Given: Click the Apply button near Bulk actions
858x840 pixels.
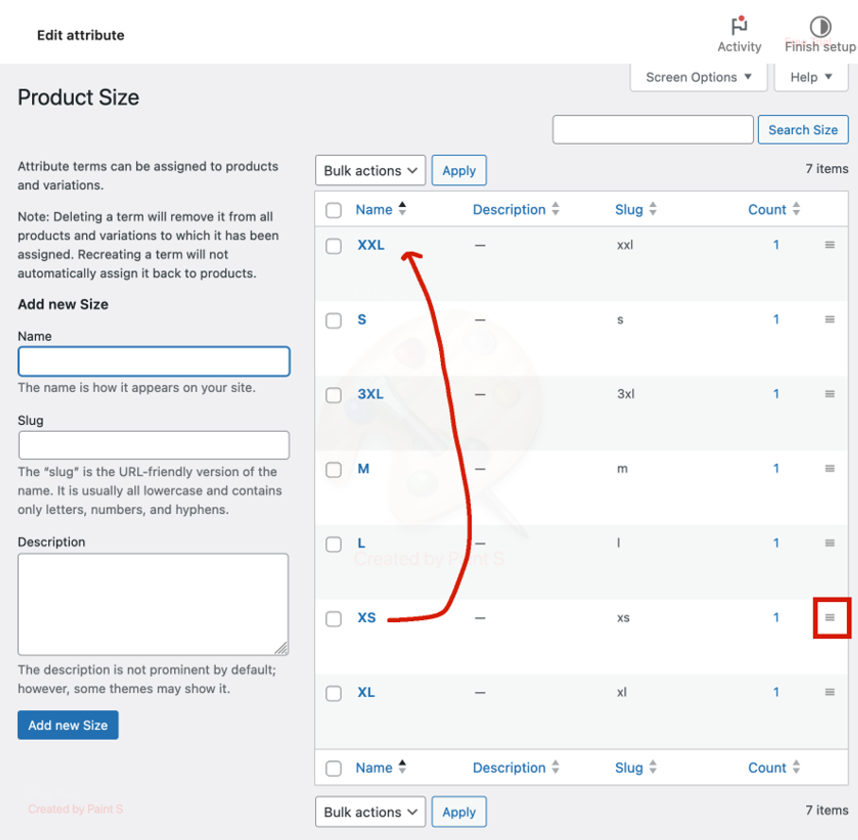Looking at the screenshot, I should click(459, 170).
